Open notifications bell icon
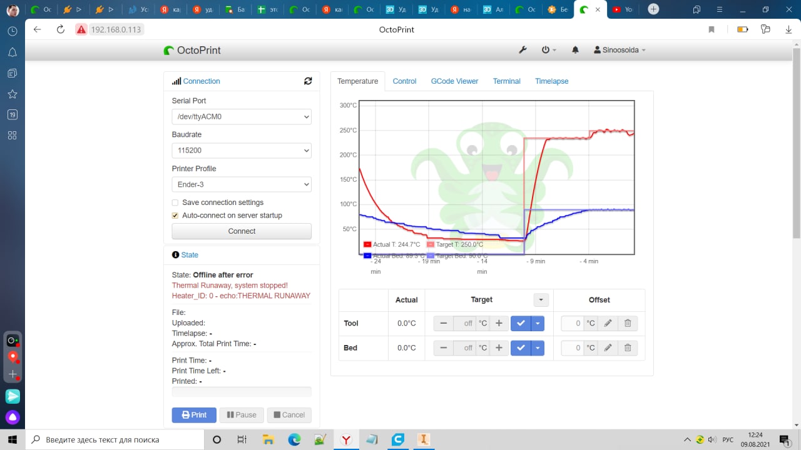Screen dimensions: 801x450 click(x=576, y=50)
